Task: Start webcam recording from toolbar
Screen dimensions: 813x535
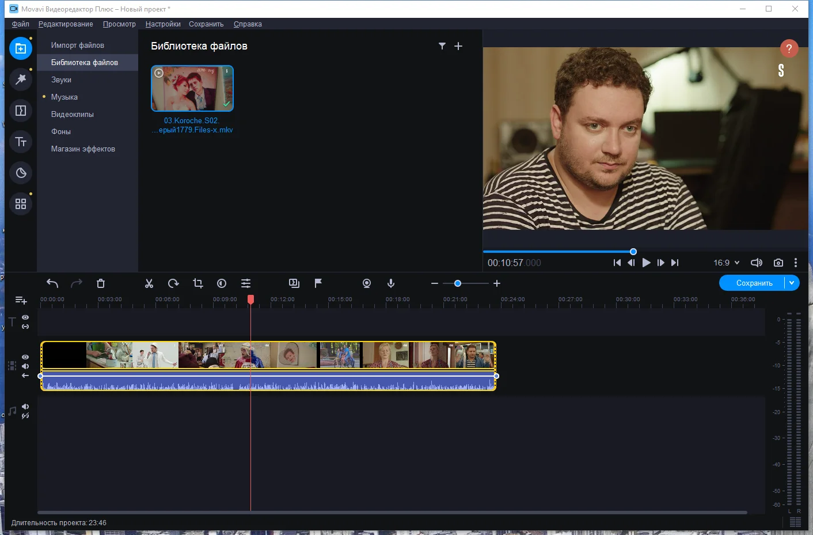Action: (x=367, y=283)
